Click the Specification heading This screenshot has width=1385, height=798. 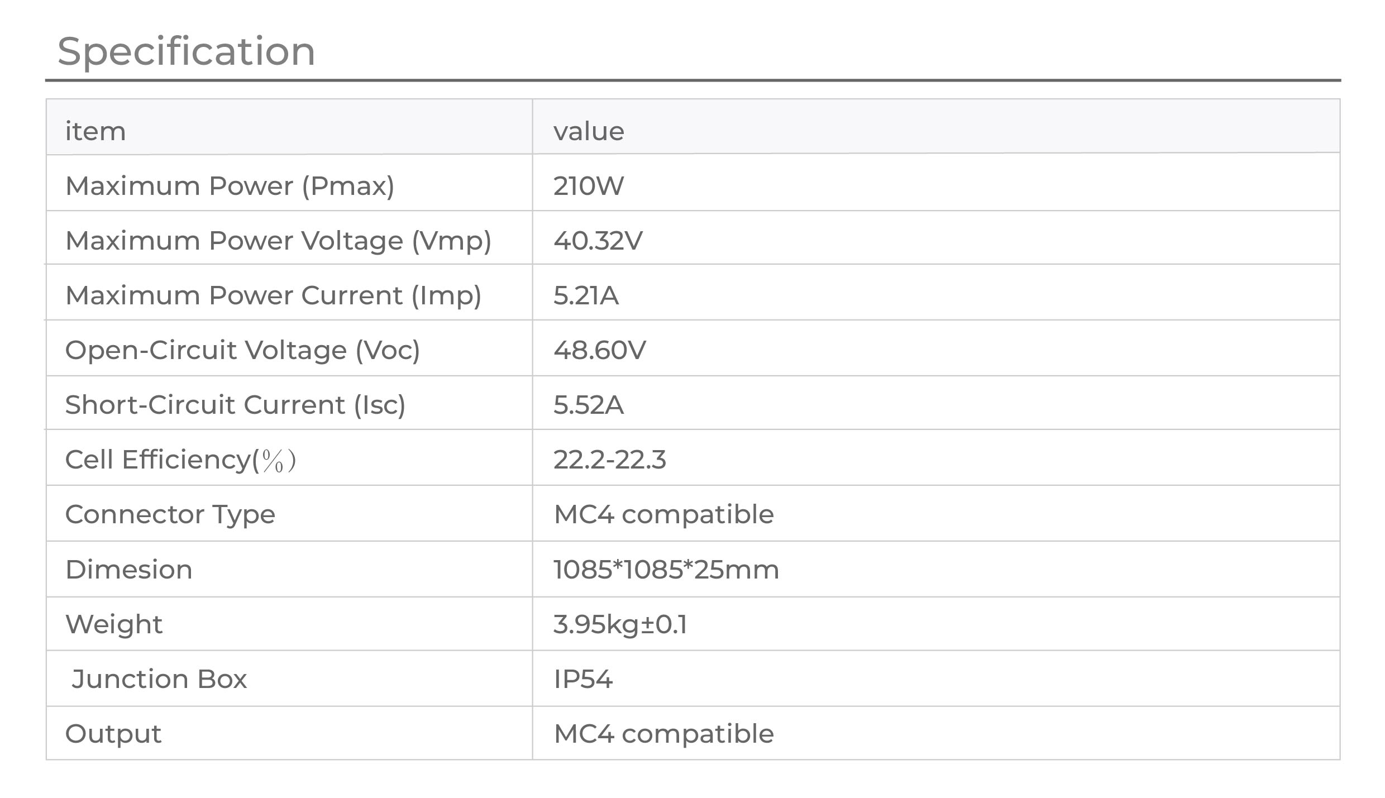point(187,52)
